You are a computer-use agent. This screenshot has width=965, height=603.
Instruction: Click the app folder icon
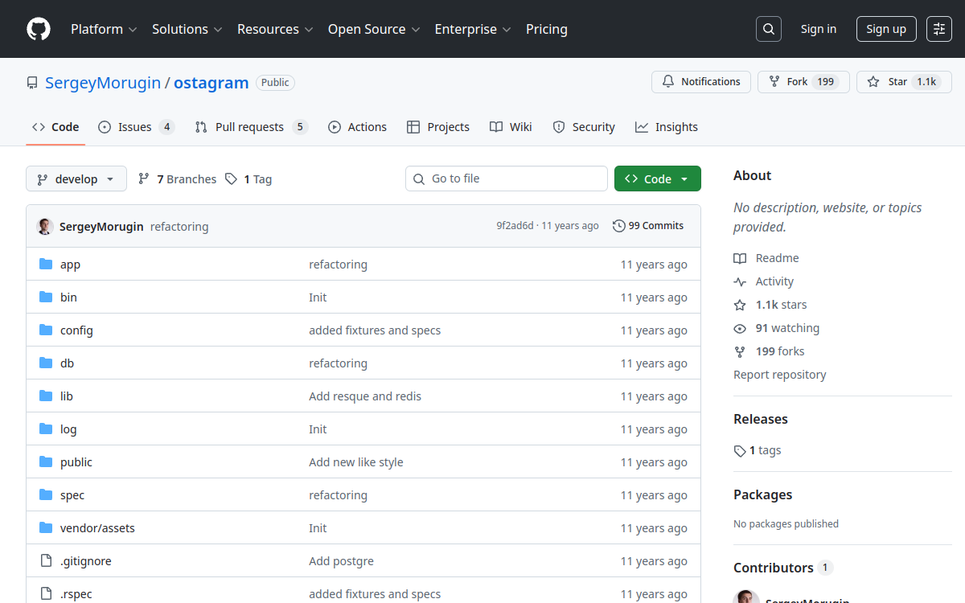pos(46,265)
